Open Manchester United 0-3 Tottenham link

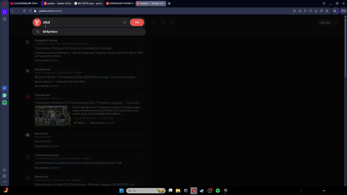click(85, 185)
